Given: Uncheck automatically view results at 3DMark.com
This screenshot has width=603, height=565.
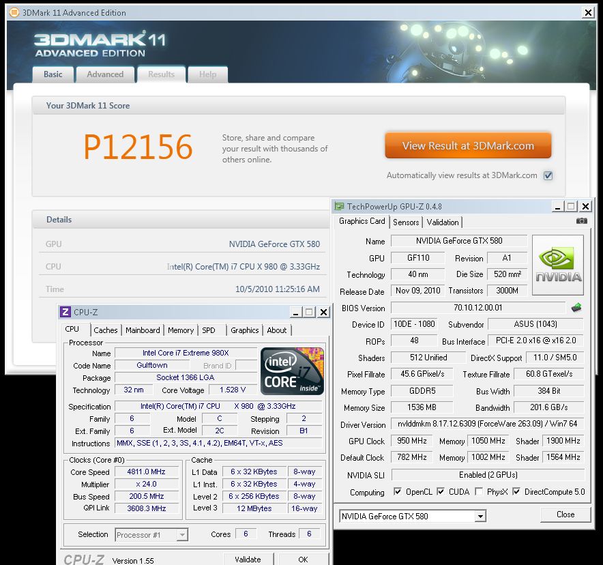Looking at the screenshot, I should (x=548, y=175).
